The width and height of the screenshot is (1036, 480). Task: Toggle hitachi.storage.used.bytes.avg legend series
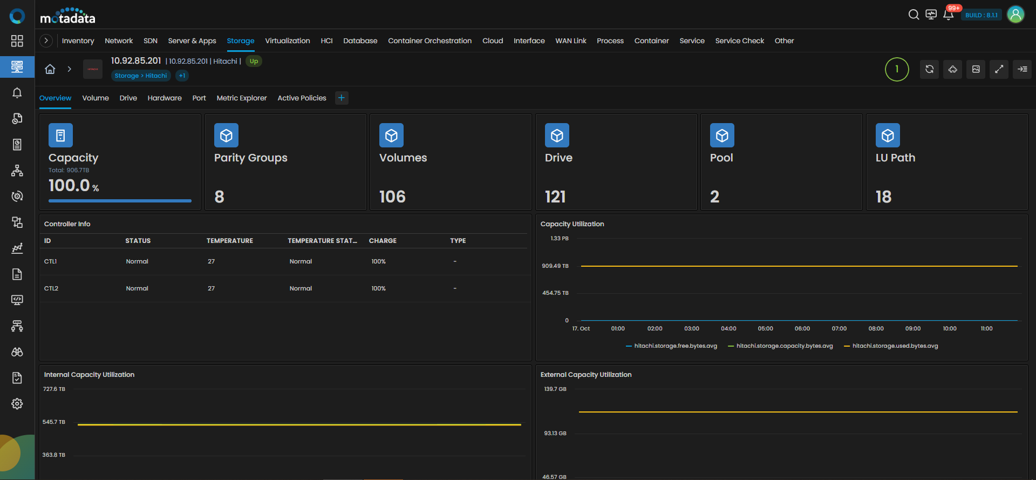coord(895,346)
